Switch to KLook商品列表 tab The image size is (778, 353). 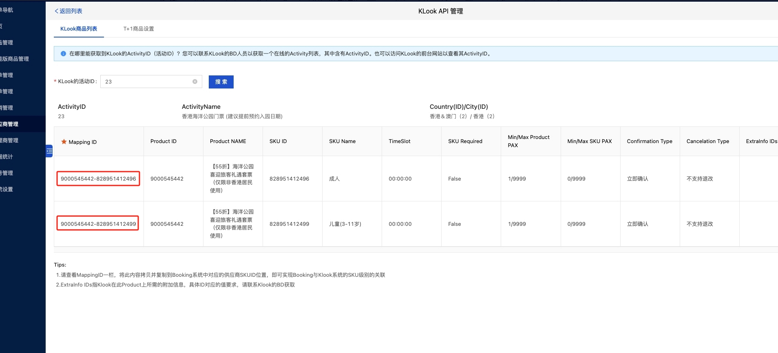79,29
